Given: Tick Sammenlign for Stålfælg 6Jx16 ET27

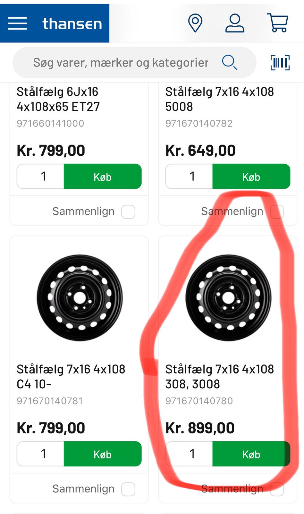Looking at the screenshot, I should pos(128,212).
